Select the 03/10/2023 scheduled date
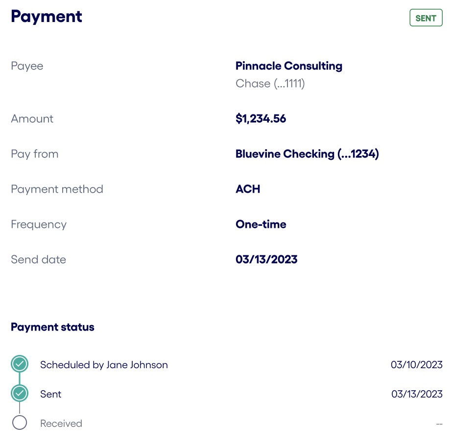 [x=416, y=365]
